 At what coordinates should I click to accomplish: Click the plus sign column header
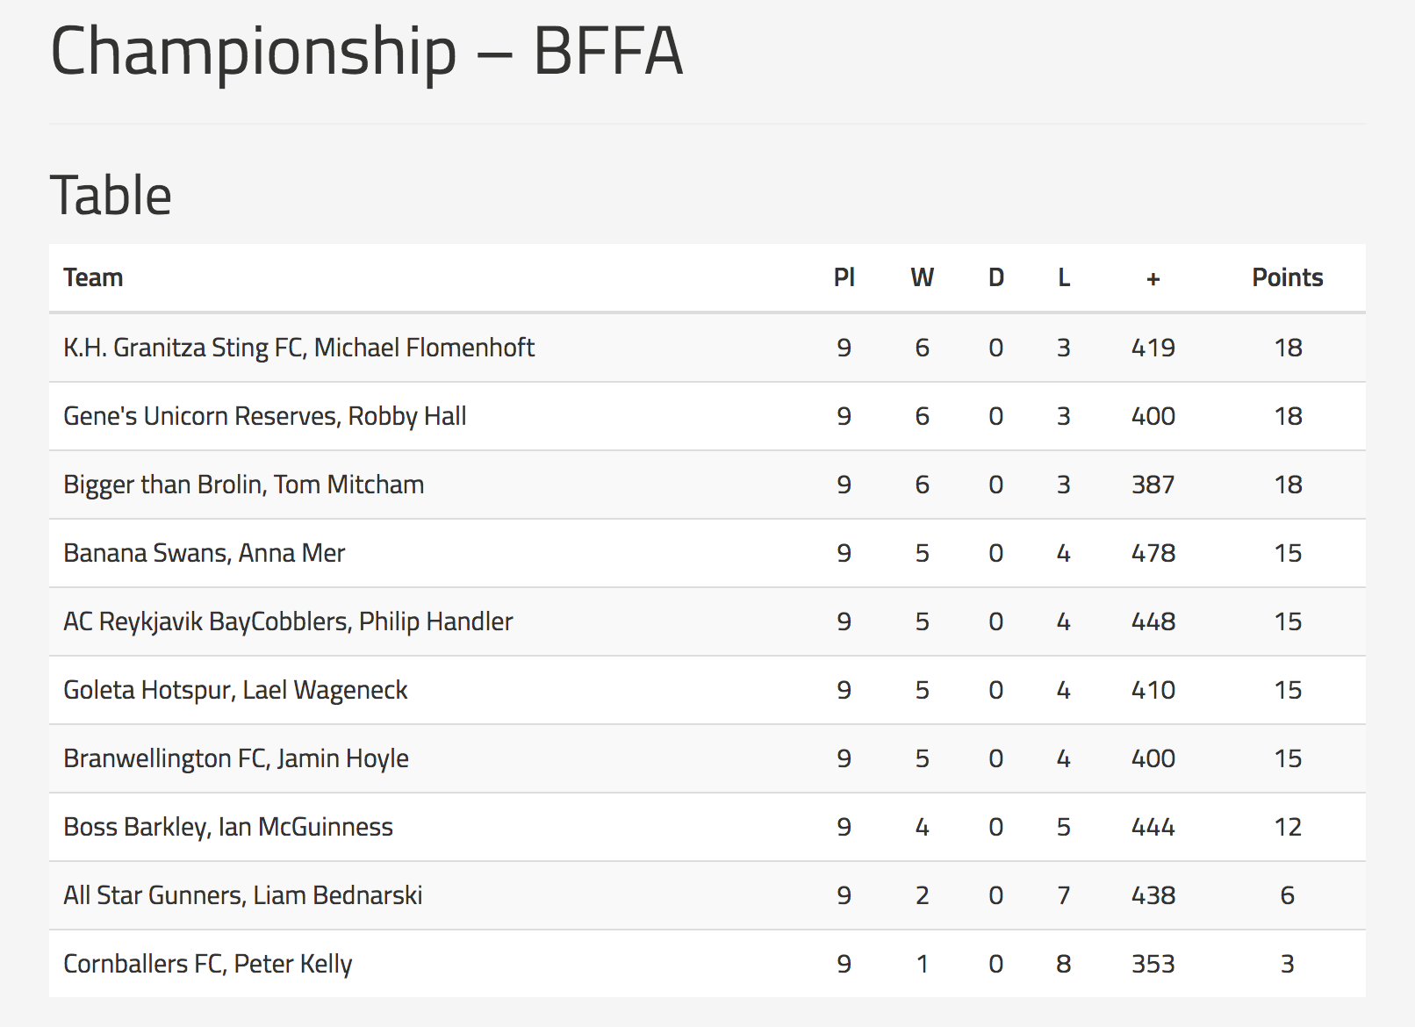pos(1153,279)
